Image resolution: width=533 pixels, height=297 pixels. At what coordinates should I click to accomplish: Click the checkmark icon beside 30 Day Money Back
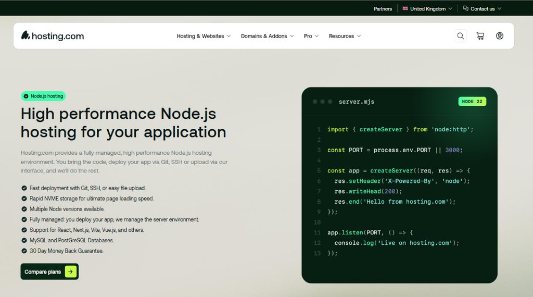[24, 251]
